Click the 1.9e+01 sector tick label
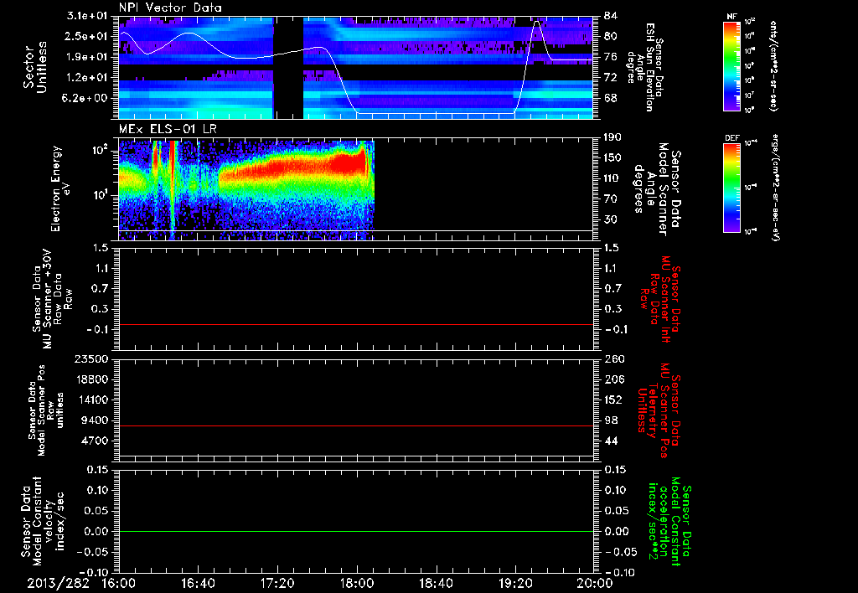Screen dimensions: 858x593 tap(86, 57)
